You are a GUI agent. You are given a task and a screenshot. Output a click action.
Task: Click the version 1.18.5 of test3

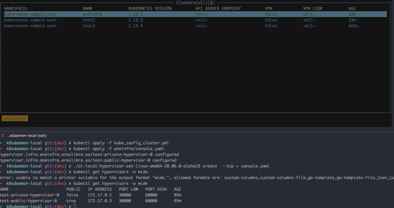[x=136, y=26]
